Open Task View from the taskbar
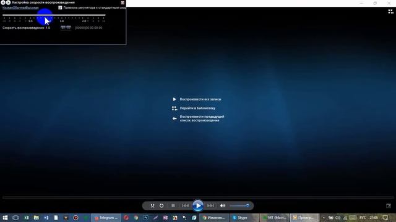396x222 pixels. pyautogui.click(x=15, y=218)
